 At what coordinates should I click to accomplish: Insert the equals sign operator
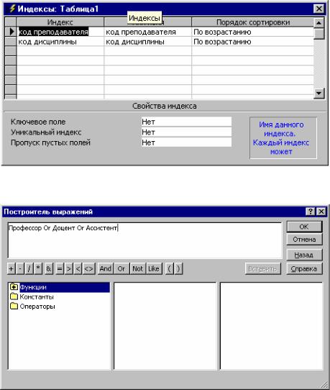60,268
